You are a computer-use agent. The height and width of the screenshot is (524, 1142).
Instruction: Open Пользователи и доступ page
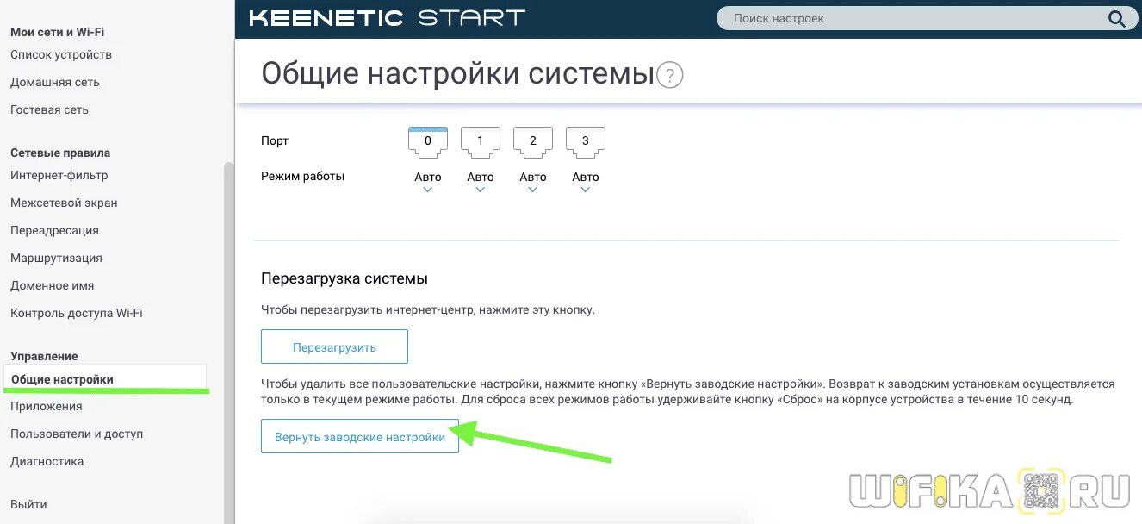tap(77, 434)
